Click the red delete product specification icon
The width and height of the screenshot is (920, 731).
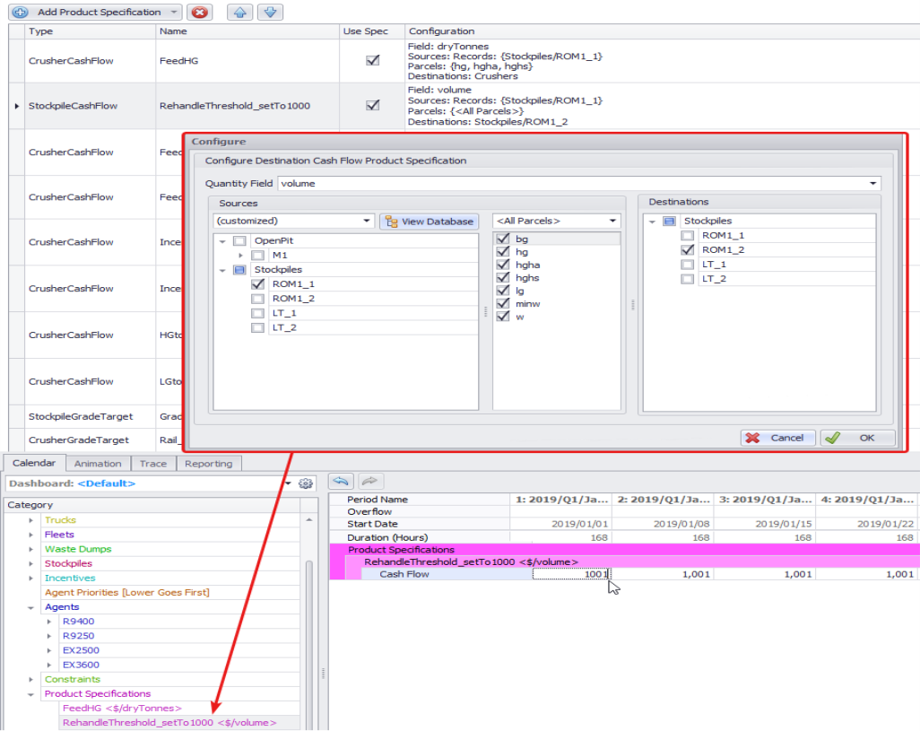pos(201,13)
